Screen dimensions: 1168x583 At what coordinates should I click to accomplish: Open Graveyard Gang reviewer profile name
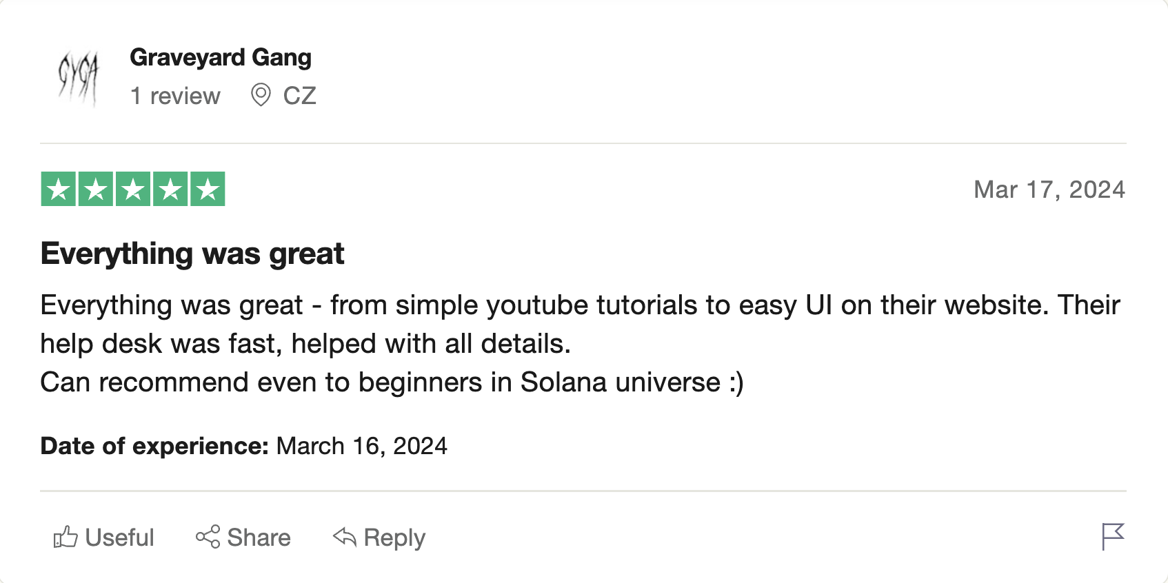221,57
